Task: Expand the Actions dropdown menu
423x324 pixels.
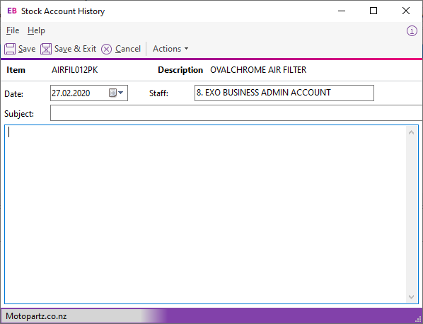Action: (x=170, y=49)
